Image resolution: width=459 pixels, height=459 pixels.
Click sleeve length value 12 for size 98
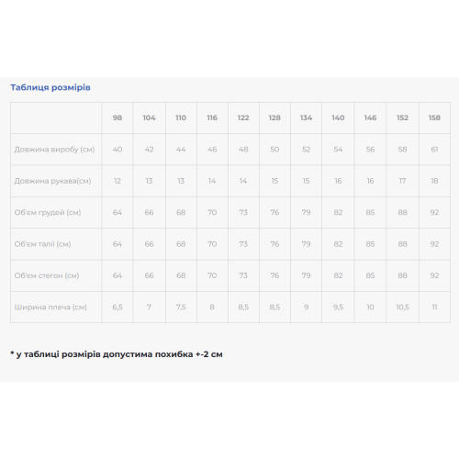118,181
